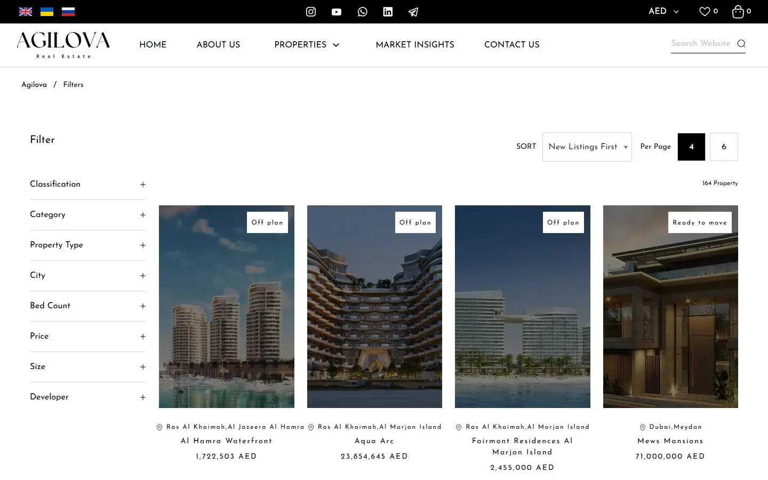
Task: Click the Agilova Real Estate logo
Action: pyautogui.click(x=63, y=45)
